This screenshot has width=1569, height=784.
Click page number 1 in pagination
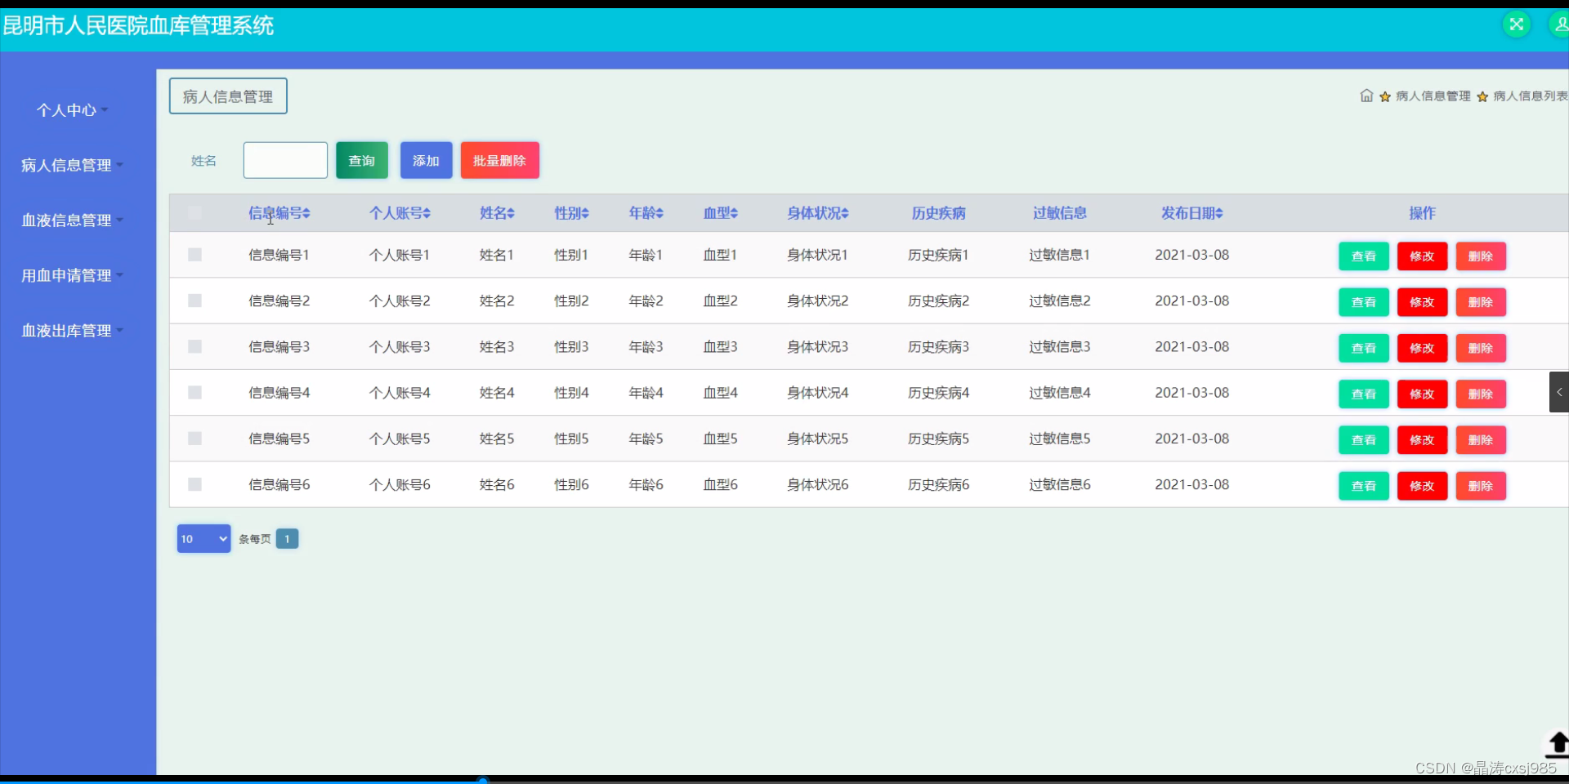tap(287, 539)
